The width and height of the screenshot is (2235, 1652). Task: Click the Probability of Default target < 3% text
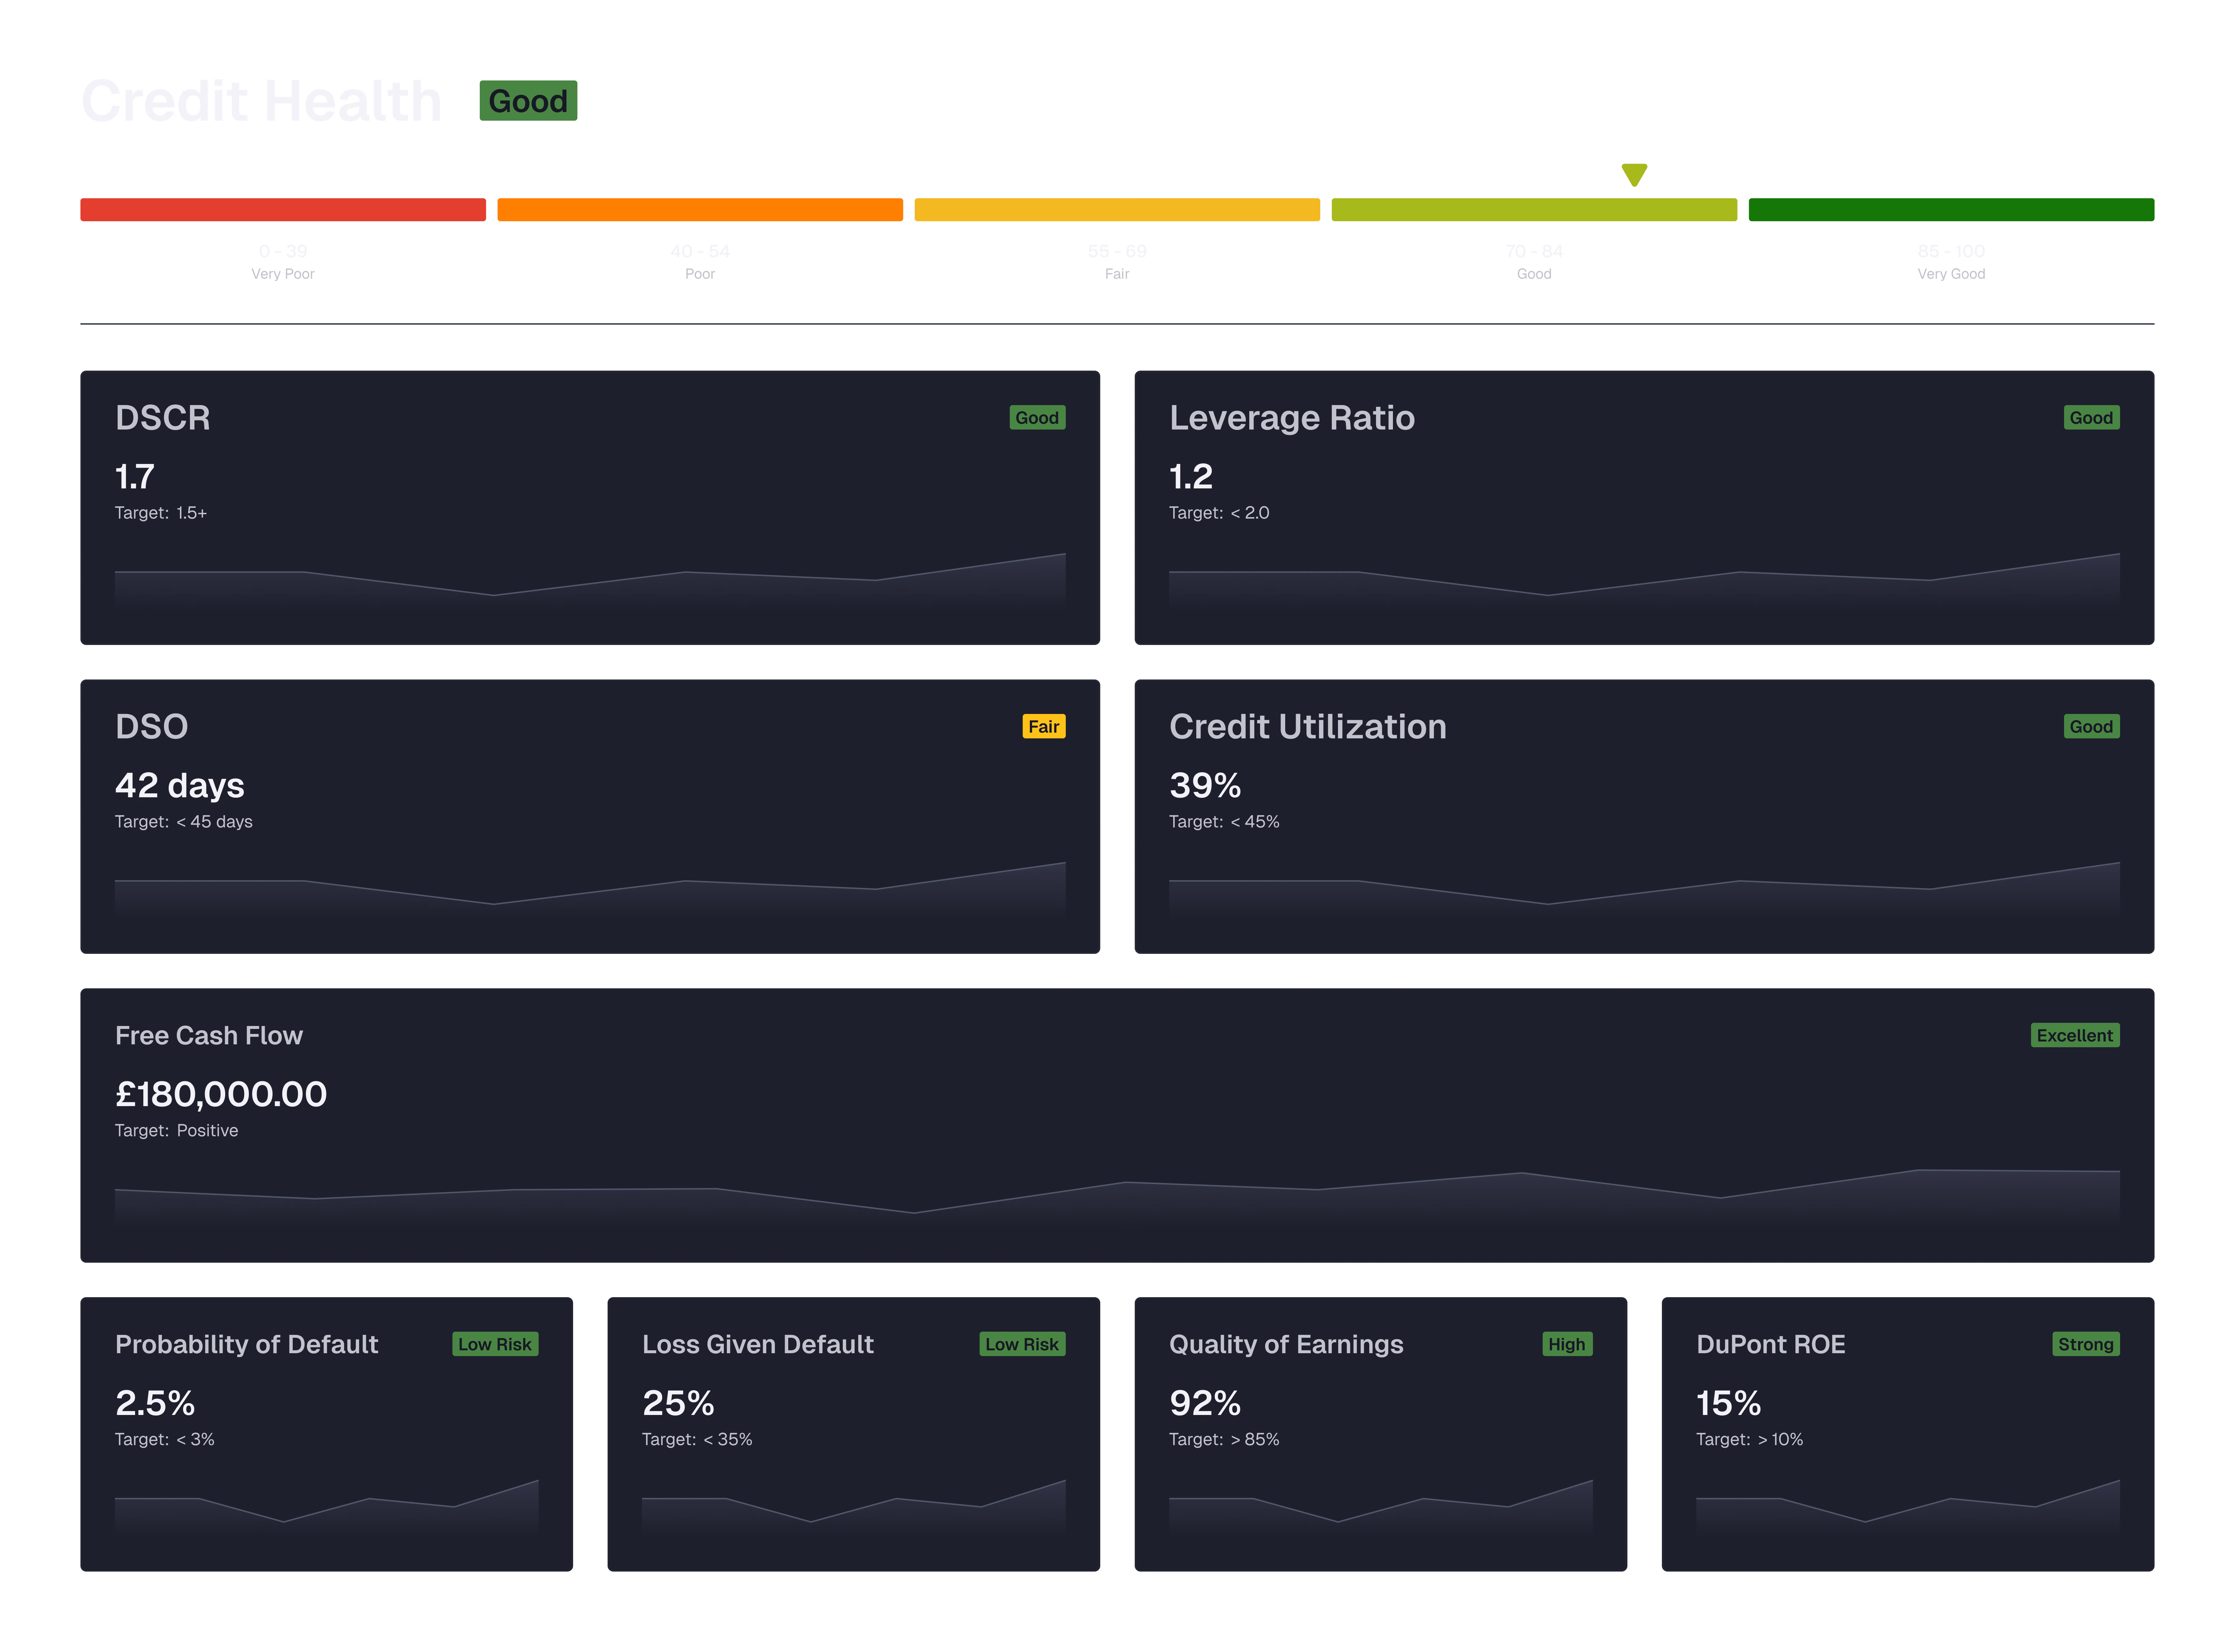point(165,1440)
